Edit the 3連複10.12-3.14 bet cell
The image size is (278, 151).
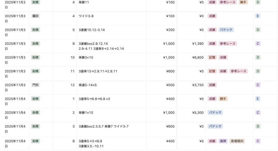(92, 30)
